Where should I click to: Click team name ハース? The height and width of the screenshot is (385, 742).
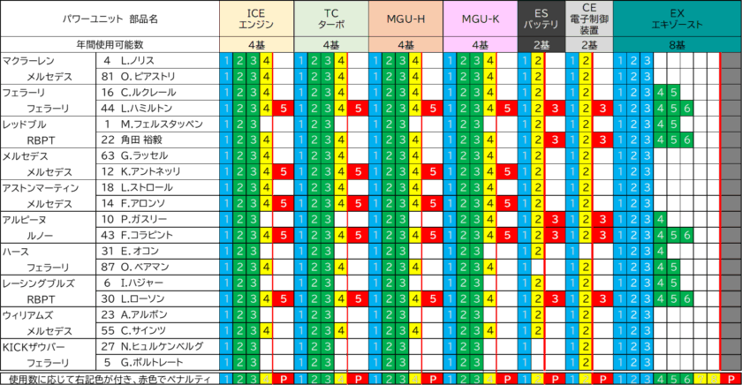click(x=16, y=251)
